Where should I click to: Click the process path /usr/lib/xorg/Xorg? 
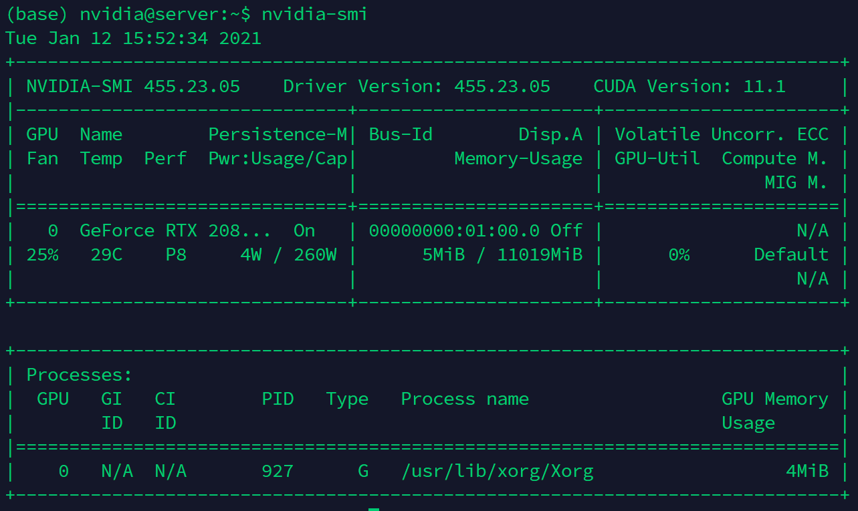click(497, 471)
